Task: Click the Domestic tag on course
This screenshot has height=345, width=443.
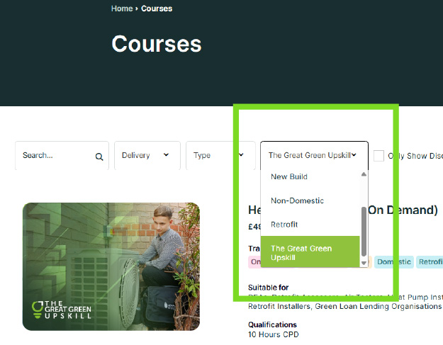Action: coord(393,261)
